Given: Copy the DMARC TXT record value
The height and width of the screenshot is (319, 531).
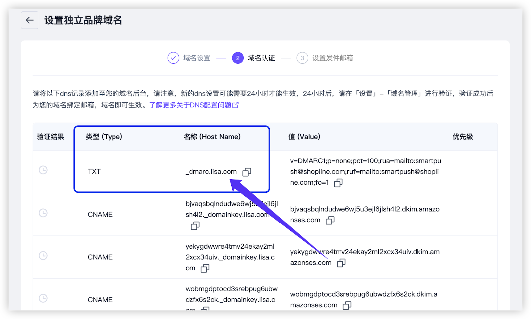Looking at the screenshot, I should tap(338, 183).
